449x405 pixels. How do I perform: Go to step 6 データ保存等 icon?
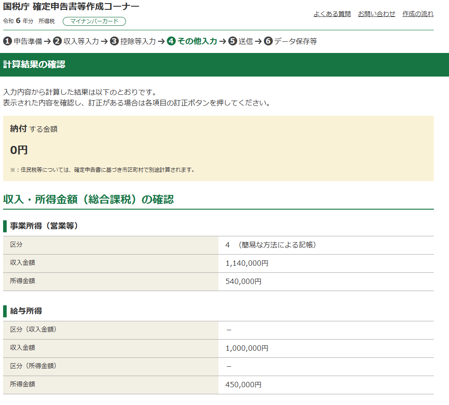click(268, 41)
